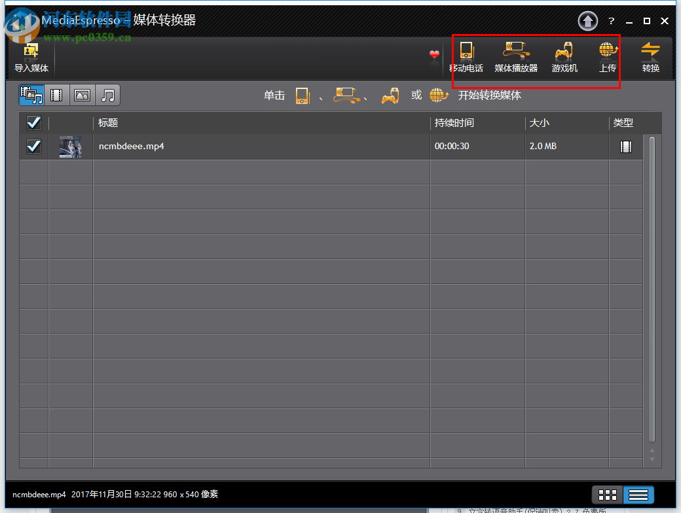Filter library to show only videos
The image size is (681, 513).
pyautogui.click(x=56, y=95)
